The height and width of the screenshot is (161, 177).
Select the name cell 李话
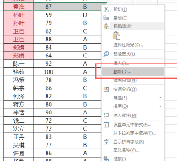(19, 112)
